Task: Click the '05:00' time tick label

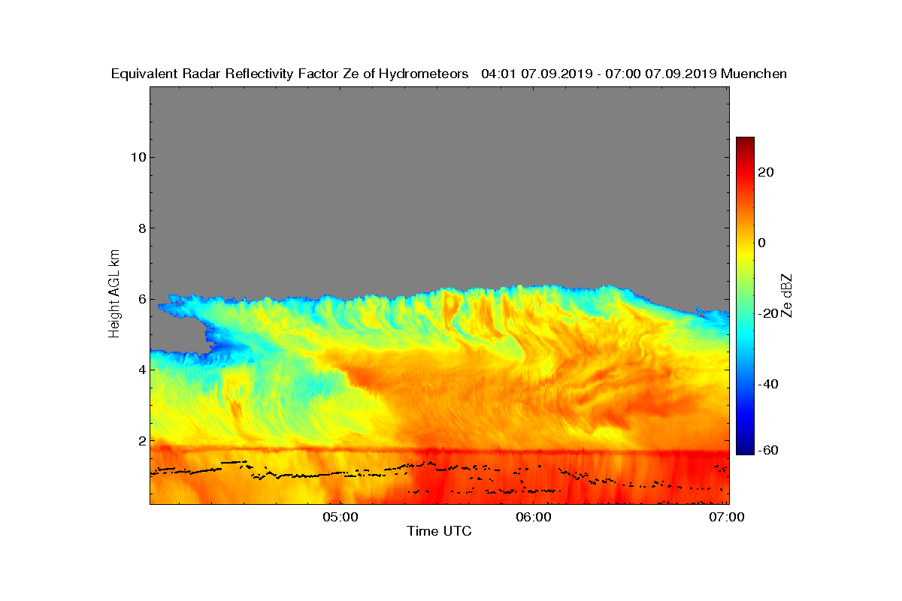Action: pyautogui.click(x=340, y=517)
